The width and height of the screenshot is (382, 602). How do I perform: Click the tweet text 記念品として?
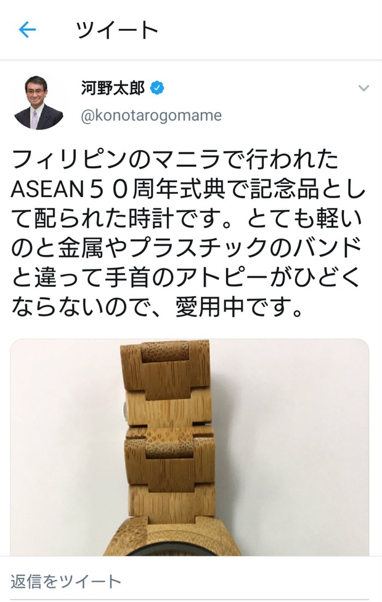[x=307, y=190]
